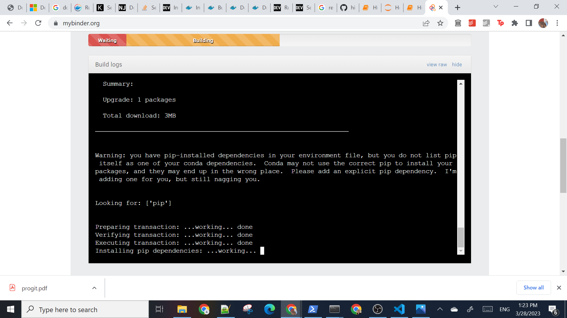This screenshot has width=567, height=318.
Task: Click the bookmark star icon in address bar
Action: tap(440, 23)
